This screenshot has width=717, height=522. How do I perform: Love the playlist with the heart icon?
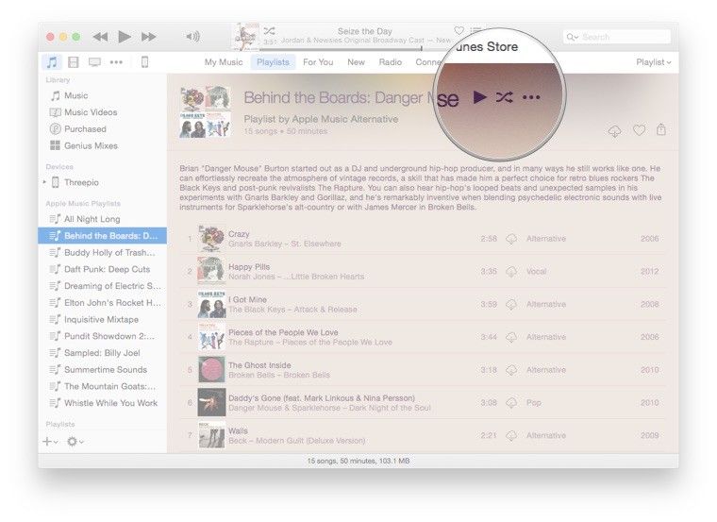tap(639, 130)
